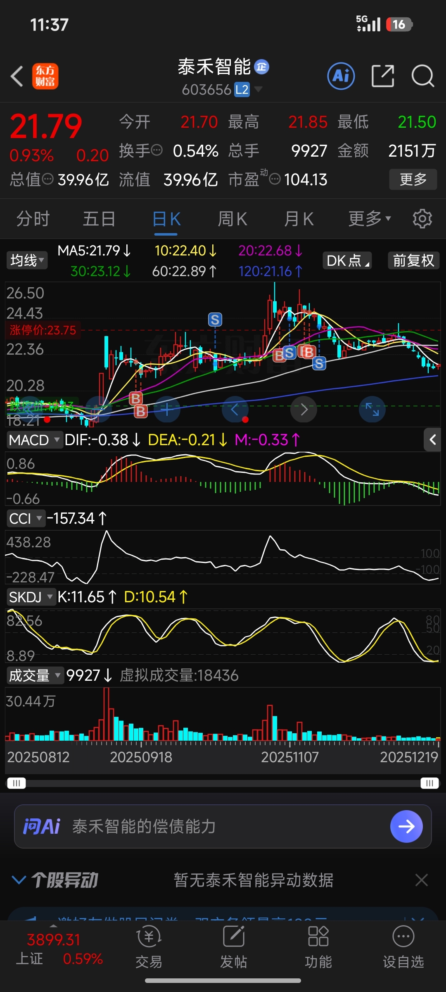Tap the MA5:21.79 value

point(94,250)
